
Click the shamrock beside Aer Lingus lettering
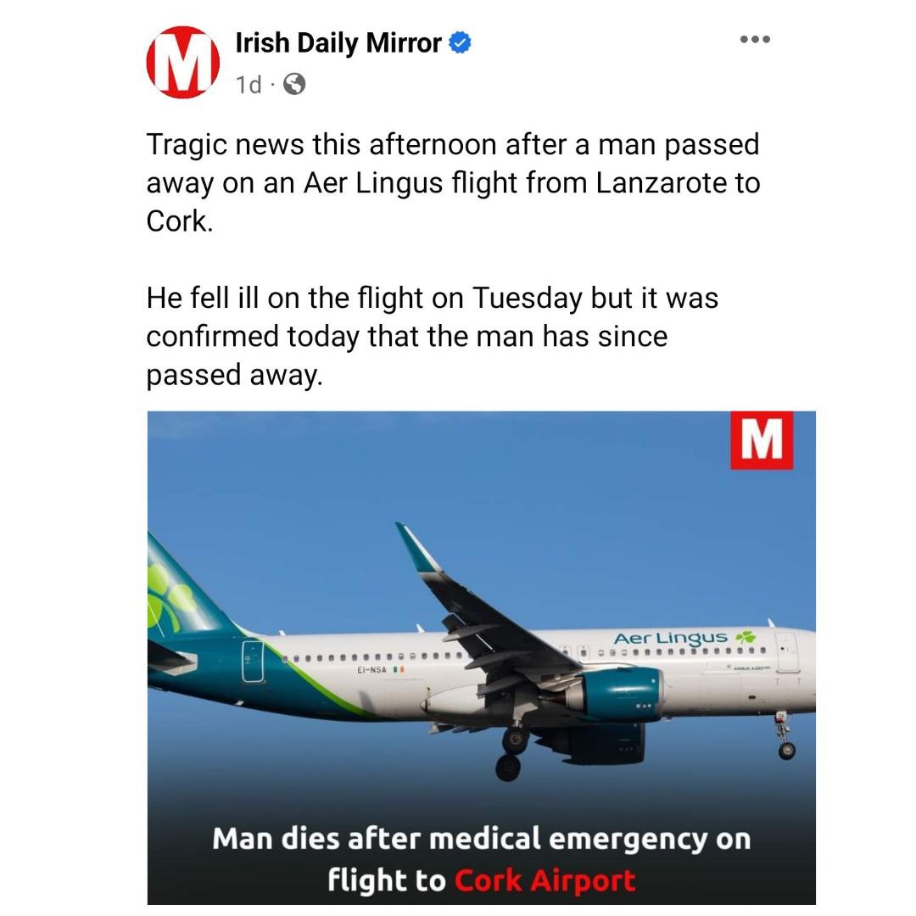(746, 636)
